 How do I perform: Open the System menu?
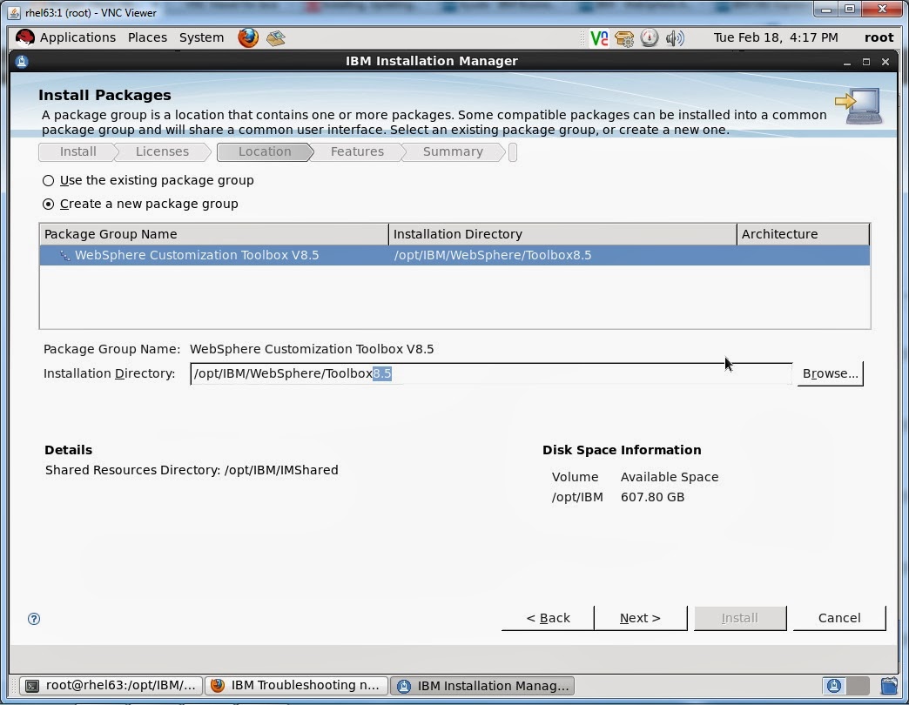tap(201, 37)
